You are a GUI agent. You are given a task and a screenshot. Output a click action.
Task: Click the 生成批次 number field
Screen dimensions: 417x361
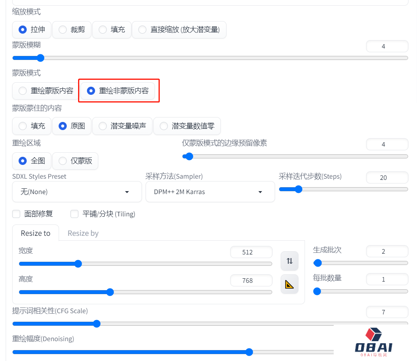387,251
